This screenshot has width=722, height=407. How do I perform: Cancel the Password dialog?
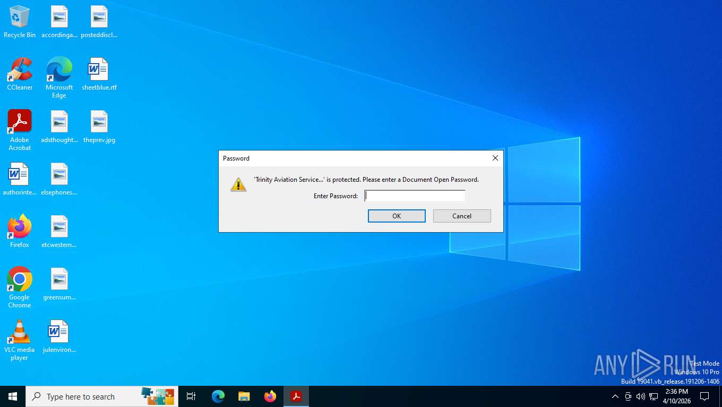(462, 216)
